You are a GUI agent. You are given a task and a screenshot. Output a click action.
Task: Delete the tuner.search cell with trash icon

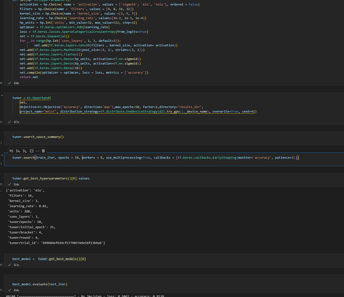[43, 151]
